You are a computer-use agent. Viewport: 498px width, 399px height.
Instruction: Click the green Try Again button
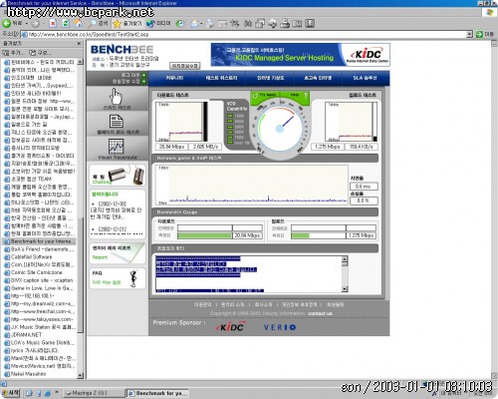[265, 95]
